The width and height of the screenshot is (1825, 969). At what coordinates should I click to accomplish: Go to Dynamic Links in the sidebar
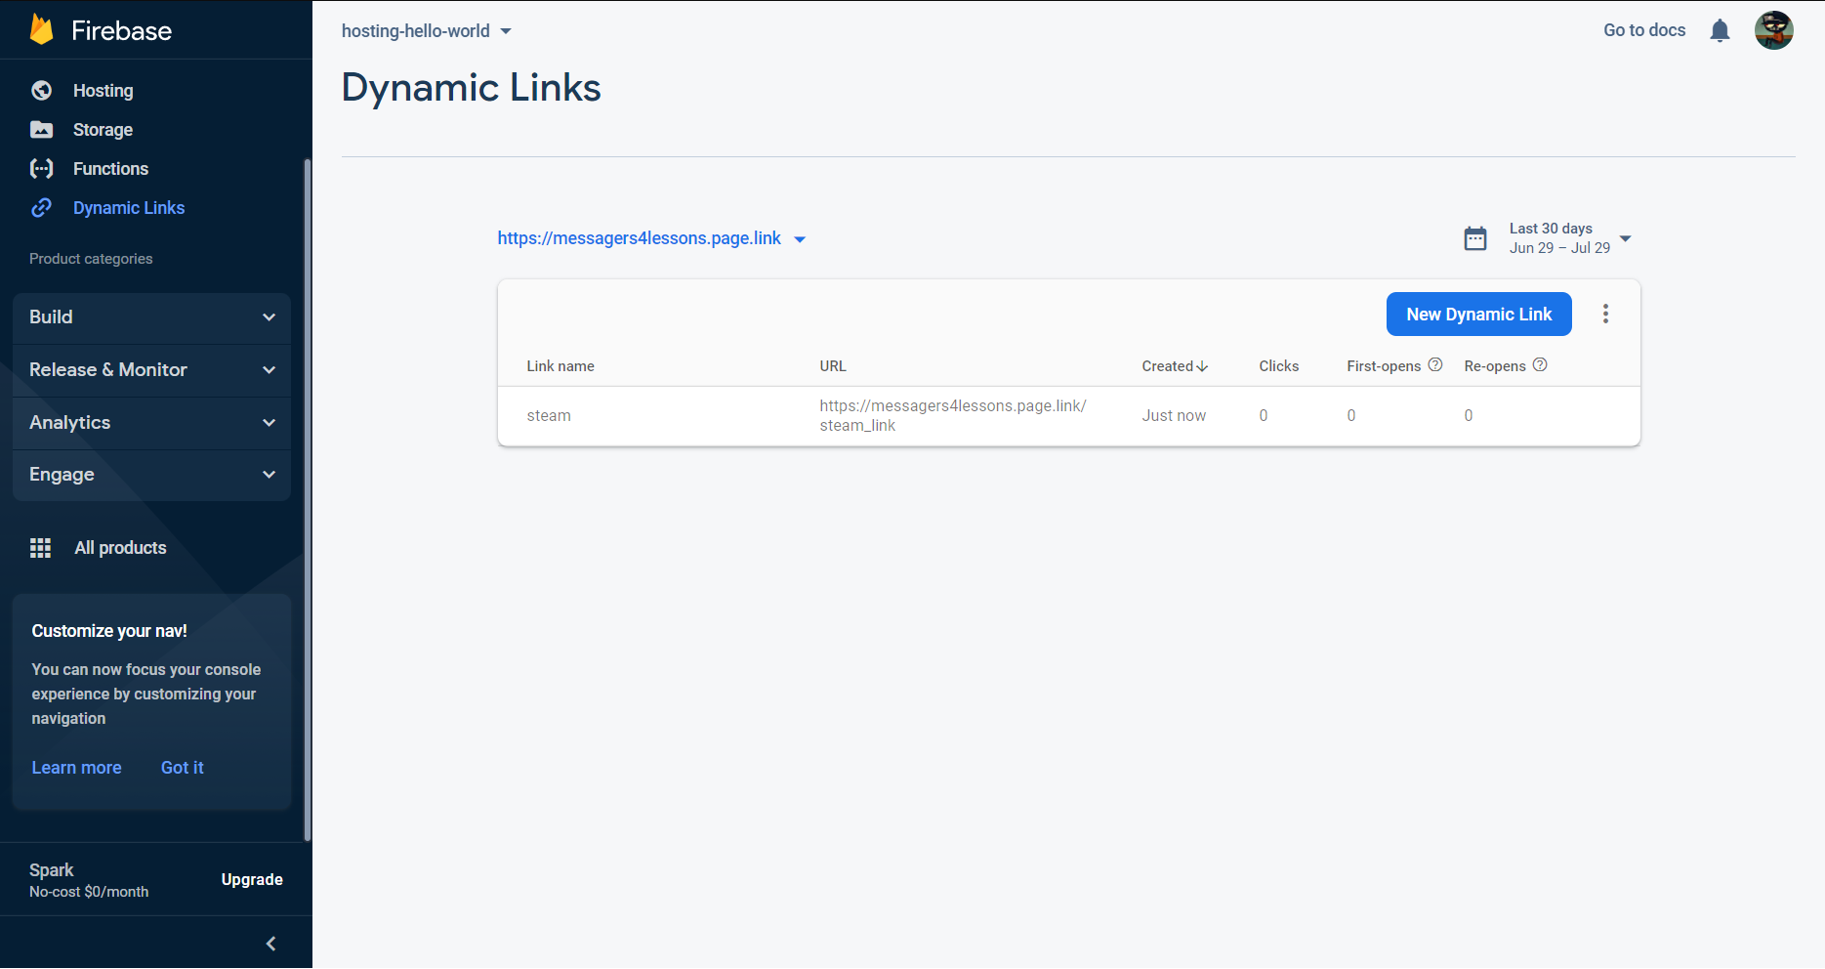coord(129,208)
